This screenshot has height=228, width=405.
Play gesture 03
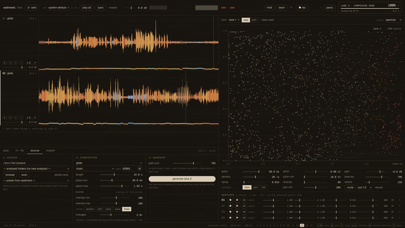(x=237, y=212)
